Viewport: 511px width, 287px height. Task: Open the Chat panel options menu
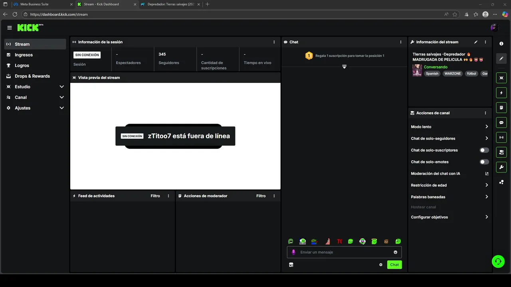point(401,42)
